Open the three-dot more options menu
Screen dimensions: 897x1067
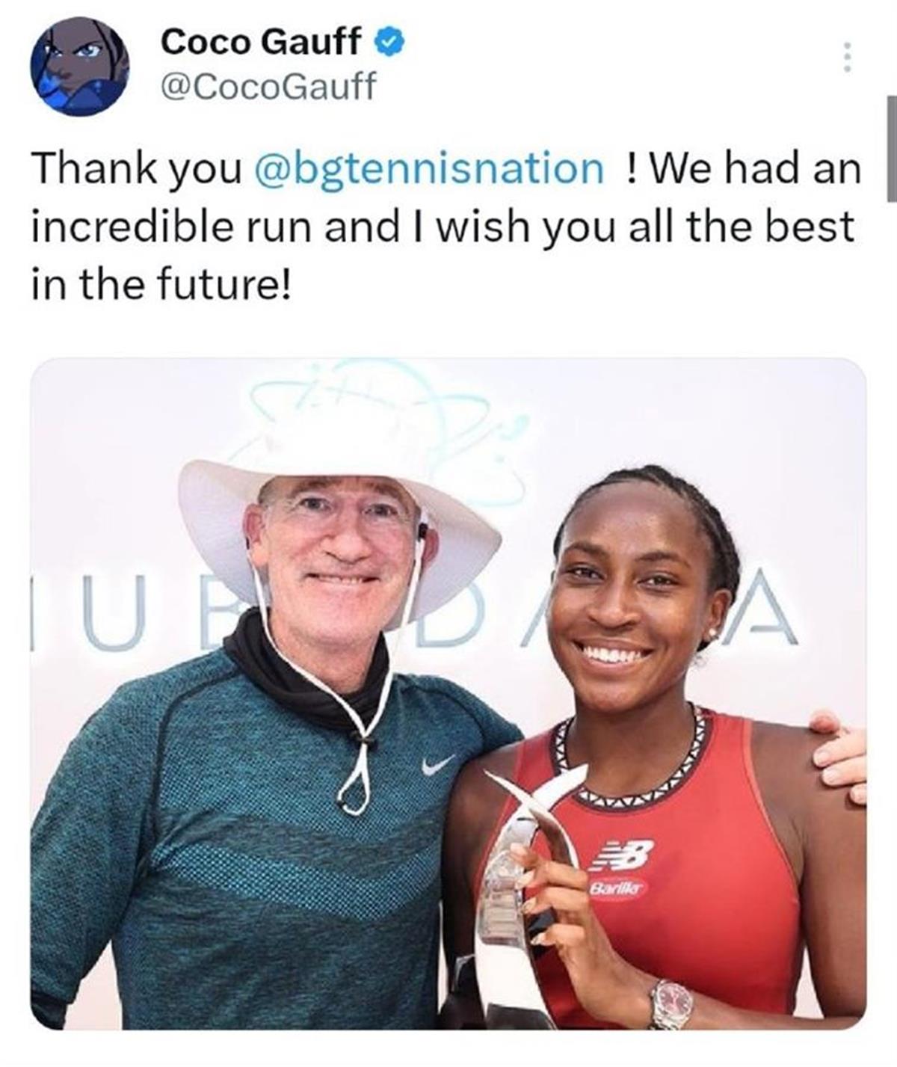click(x=847, y=57)
